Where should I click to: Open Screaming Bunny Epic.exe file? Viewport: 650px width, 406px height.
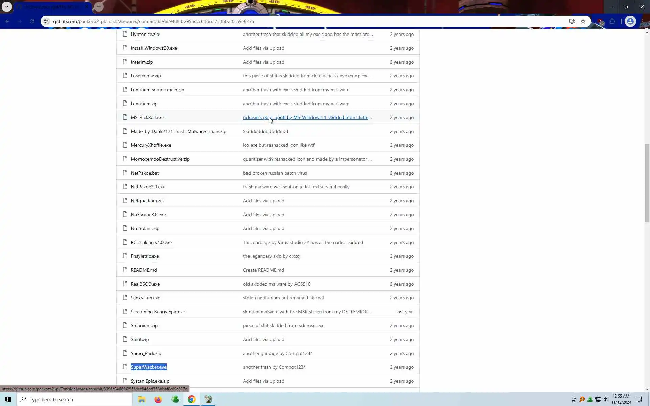coord(158,312)
